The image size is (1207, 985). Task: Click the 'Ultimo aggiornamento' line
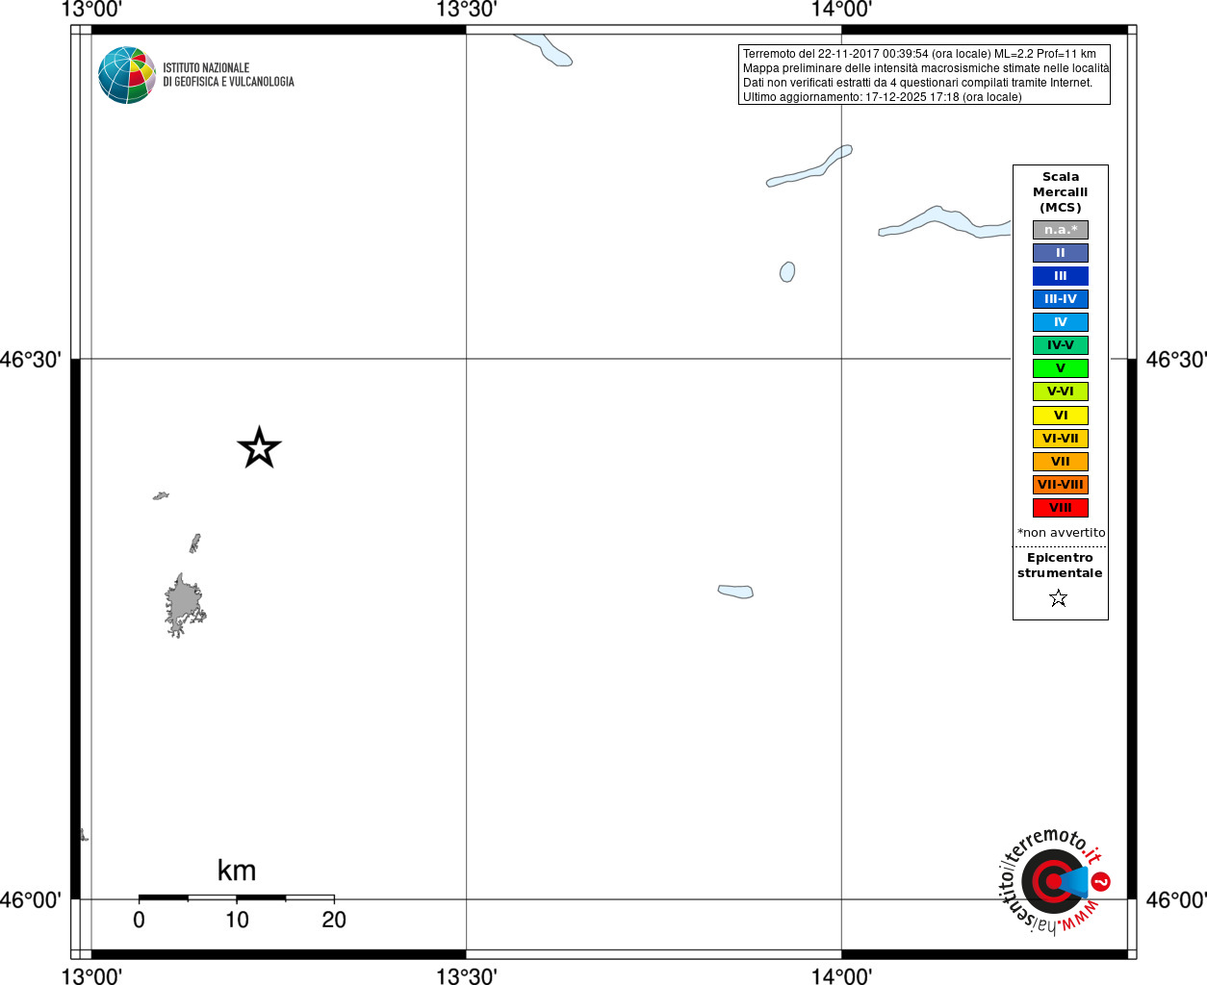(x=882, y=97)
